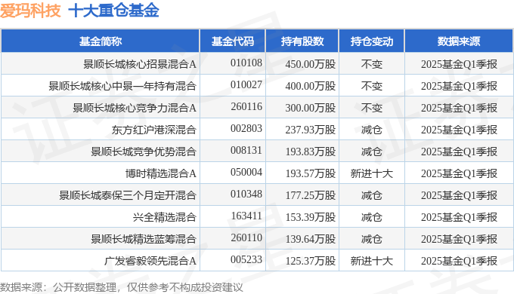Click the 十大重仓基金 heading
Image resolution: width=514 pixels, height=294 pixels.
point(113,10)
